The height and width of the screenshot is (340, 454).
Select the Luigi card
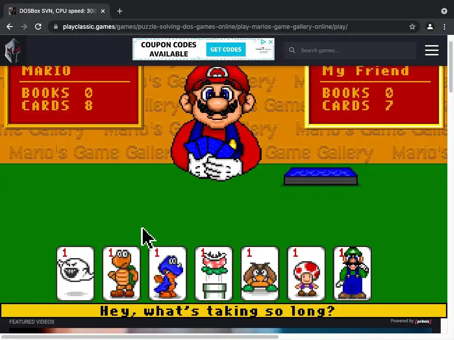tap(352, 274)
